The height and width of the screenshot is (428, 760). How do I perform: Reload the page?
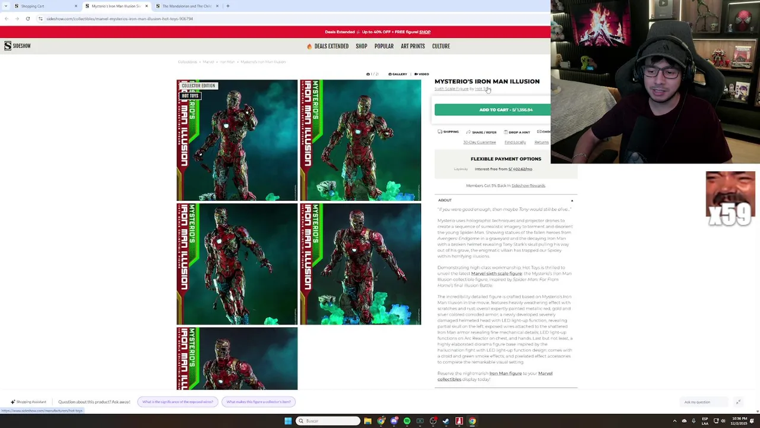coord(27,18)
